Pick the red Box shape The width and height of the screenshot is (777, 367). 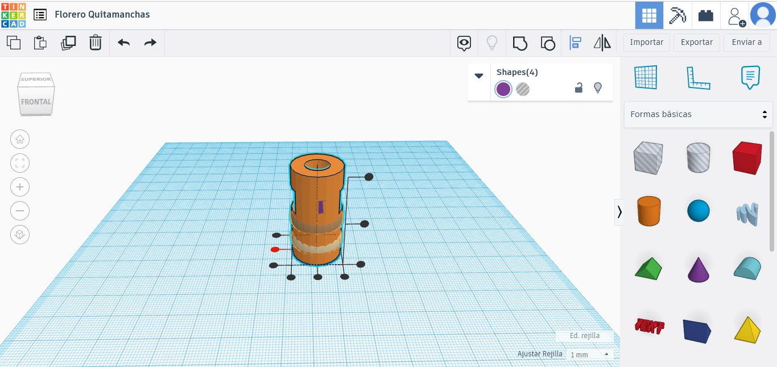(747, 158)
